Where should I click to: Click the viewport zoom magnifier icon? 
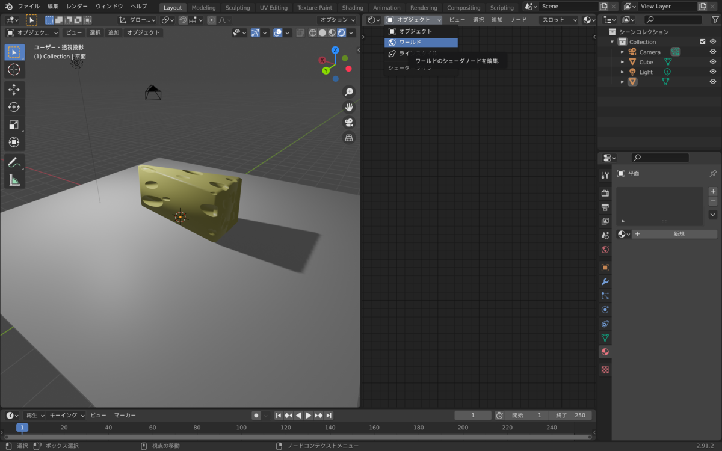(x=349, y=92)
